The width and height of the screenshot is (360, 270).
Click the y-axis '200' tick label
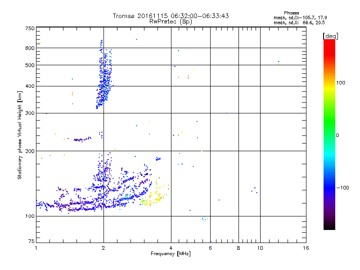click(30, 151)
